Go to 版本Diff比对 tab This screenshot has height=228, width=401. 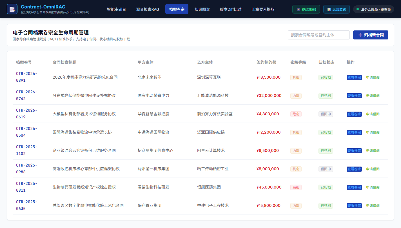[x=231, y=9]
